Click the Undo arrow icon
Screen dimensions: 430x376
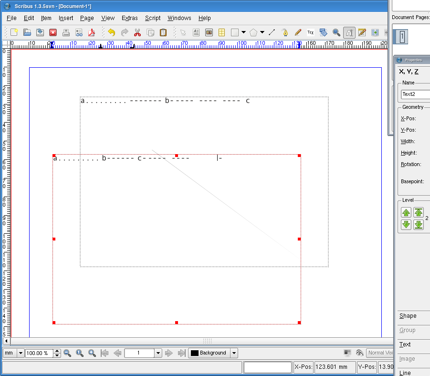tap(112, 32)
